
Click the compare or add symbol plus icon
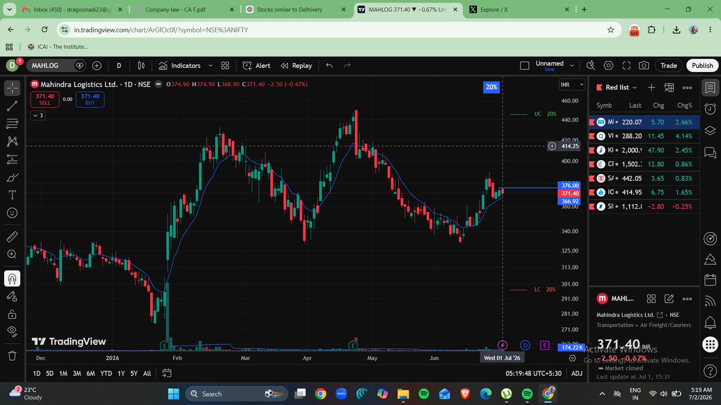tap(97, 65)
